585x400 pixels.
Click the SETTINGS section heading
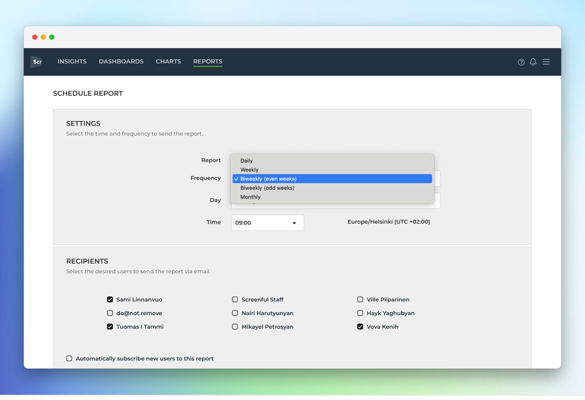click(x=83, y=123)
